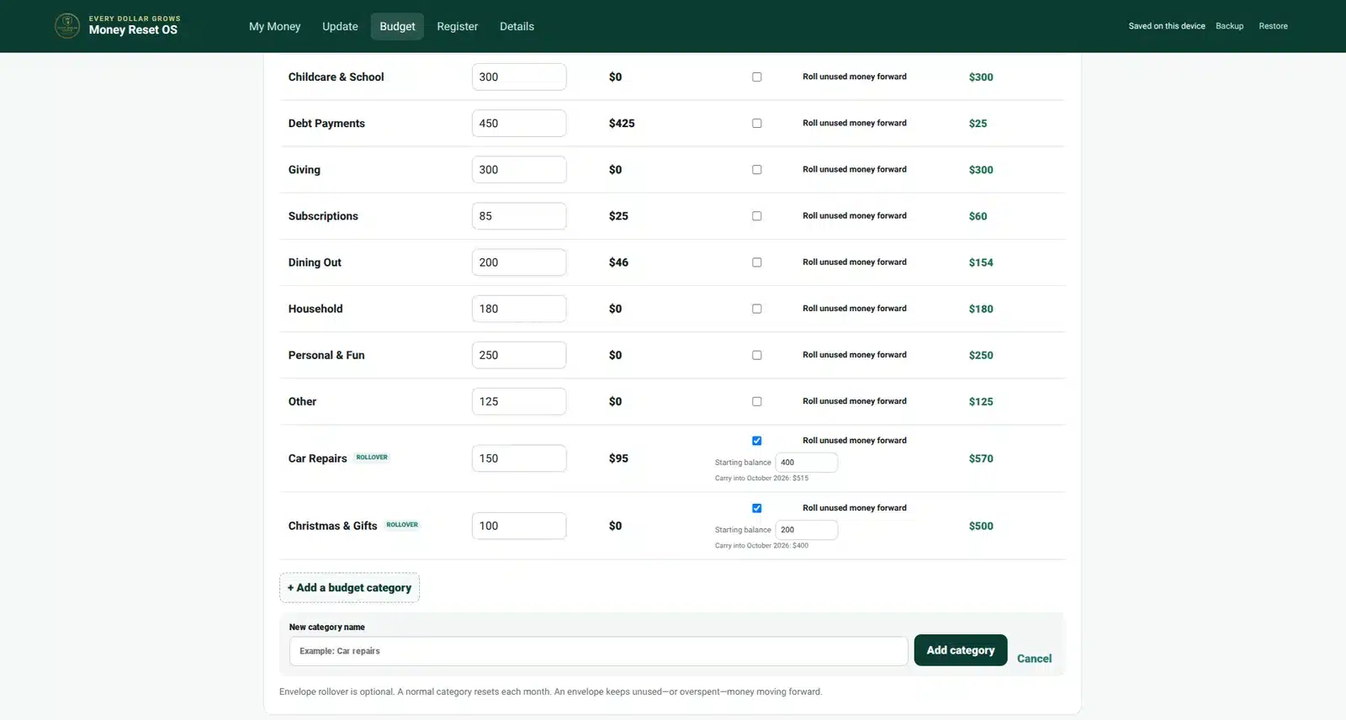Screen dimensions: 1346x720
Task: Edit the Personal & Fun budget amount
Action: 519,355
